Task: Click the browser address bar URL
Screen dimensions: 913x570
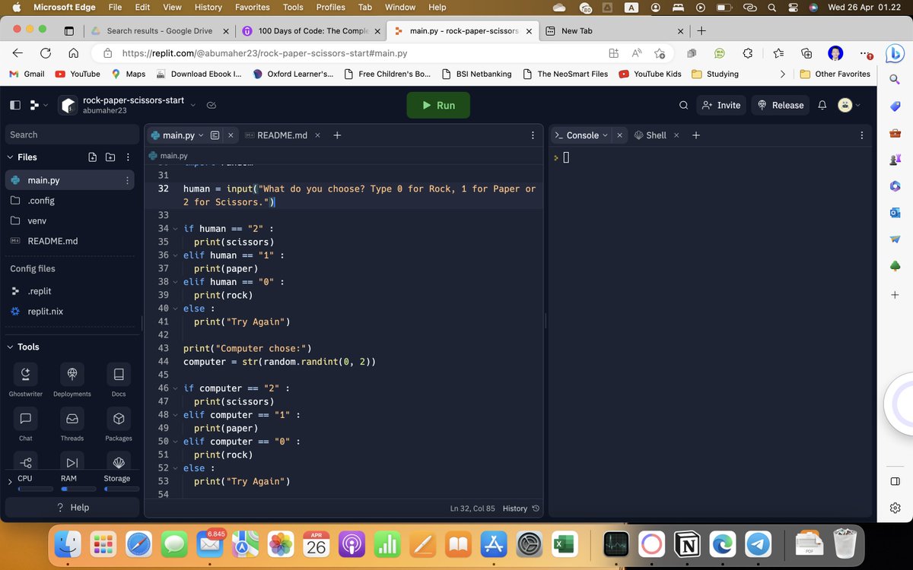Action: [264, 54]
